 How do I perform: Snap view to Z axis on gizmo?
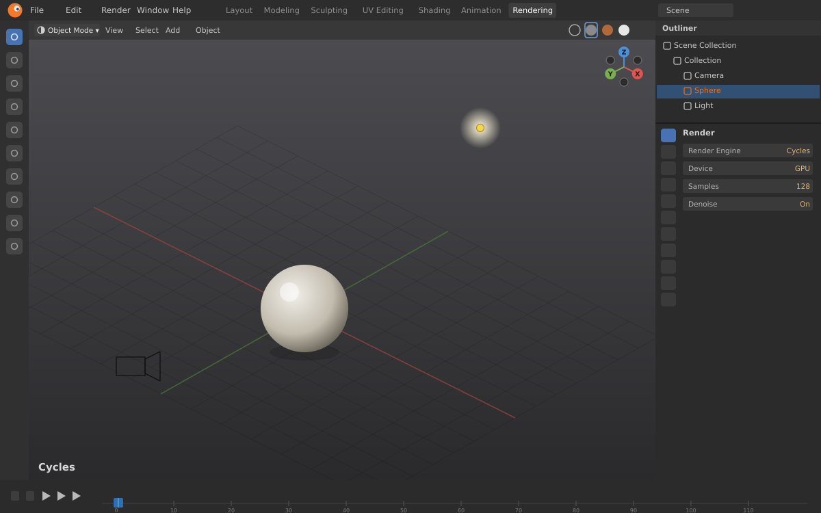[x=624, y=52]
